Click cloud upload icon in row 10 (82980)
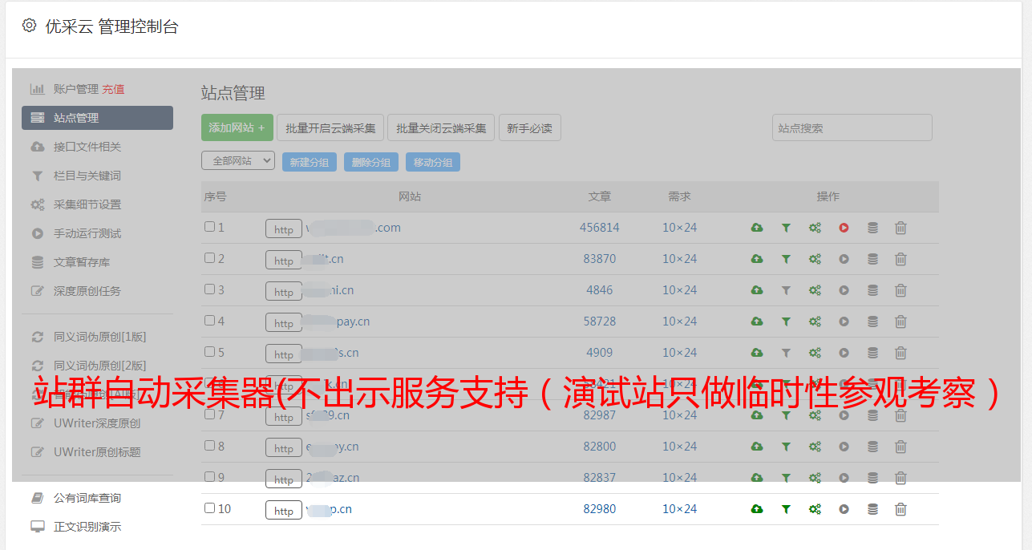 pos(757,509)
